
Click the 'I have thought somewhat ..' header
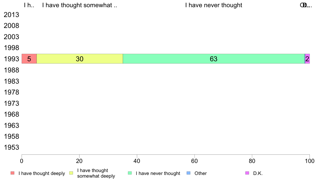[80, 5]
